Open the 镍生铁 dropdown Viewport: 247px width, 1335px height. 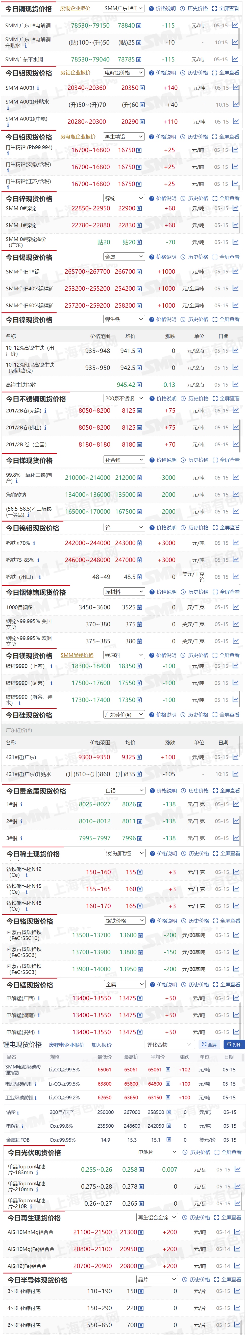124,319
